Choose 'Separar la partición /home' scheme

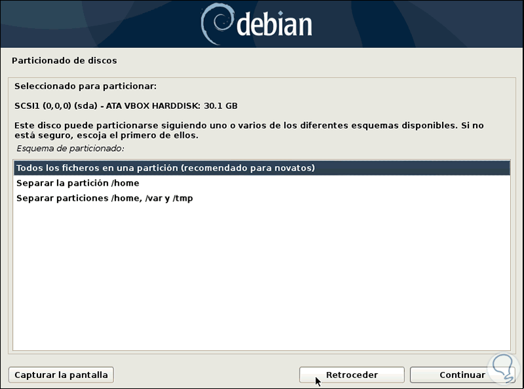coord(262,183)
